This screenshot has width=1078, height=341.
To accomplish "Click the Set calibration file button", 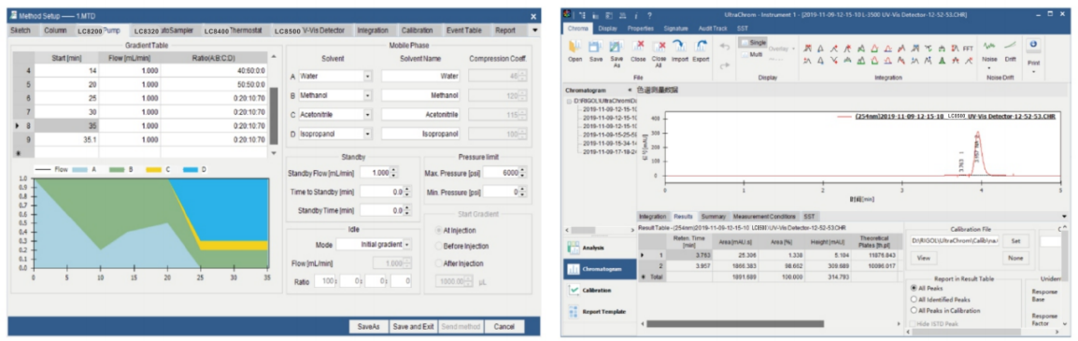I will pos(1015,241).
